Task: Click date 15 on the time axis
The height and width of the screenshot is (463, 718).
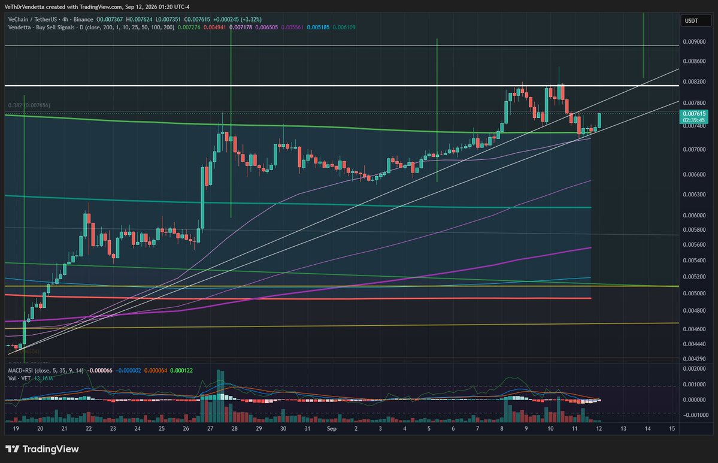Action: 672,429
